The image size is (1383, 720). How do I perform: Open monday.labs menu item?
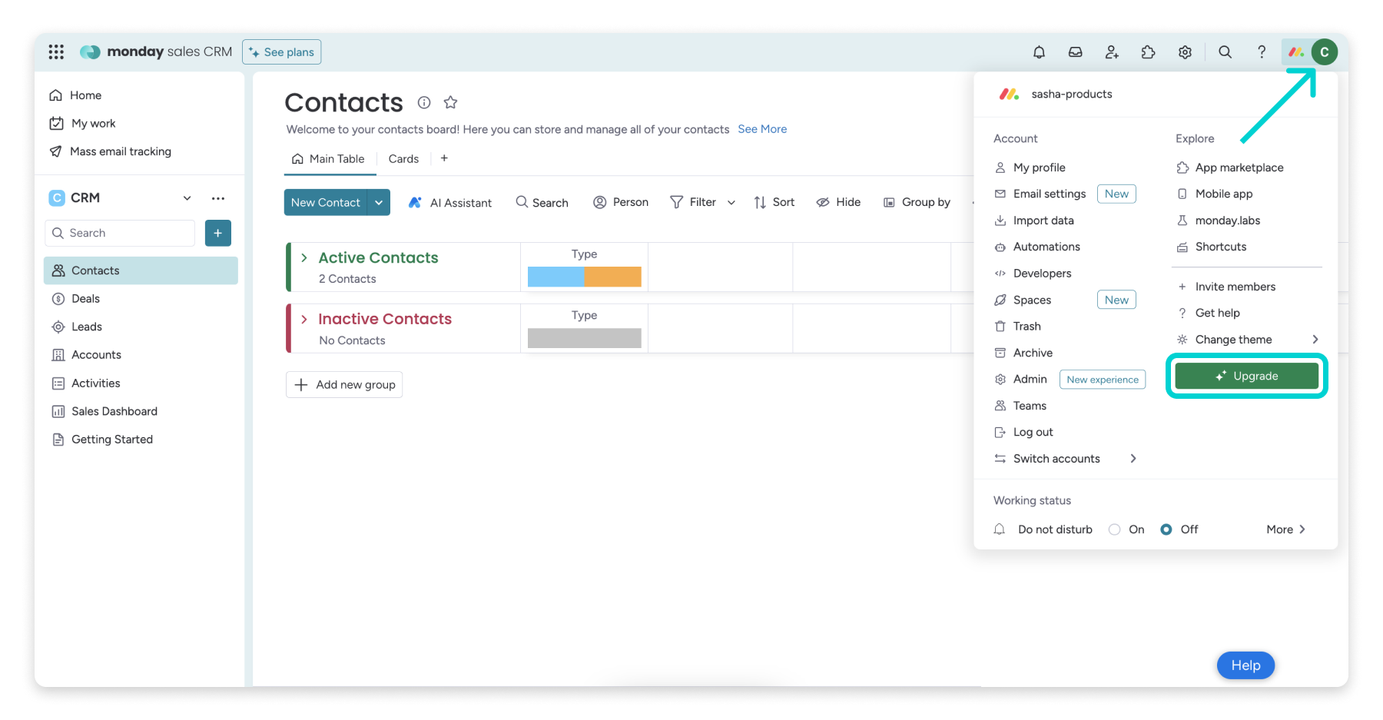[x=1219, y=221]
